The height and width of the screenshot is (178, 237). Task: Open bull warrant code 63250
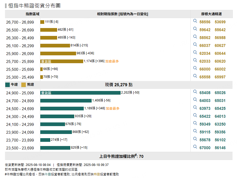click(220, 124)
